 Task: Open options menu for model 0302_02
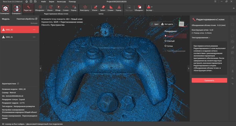(x=34, y=30)
